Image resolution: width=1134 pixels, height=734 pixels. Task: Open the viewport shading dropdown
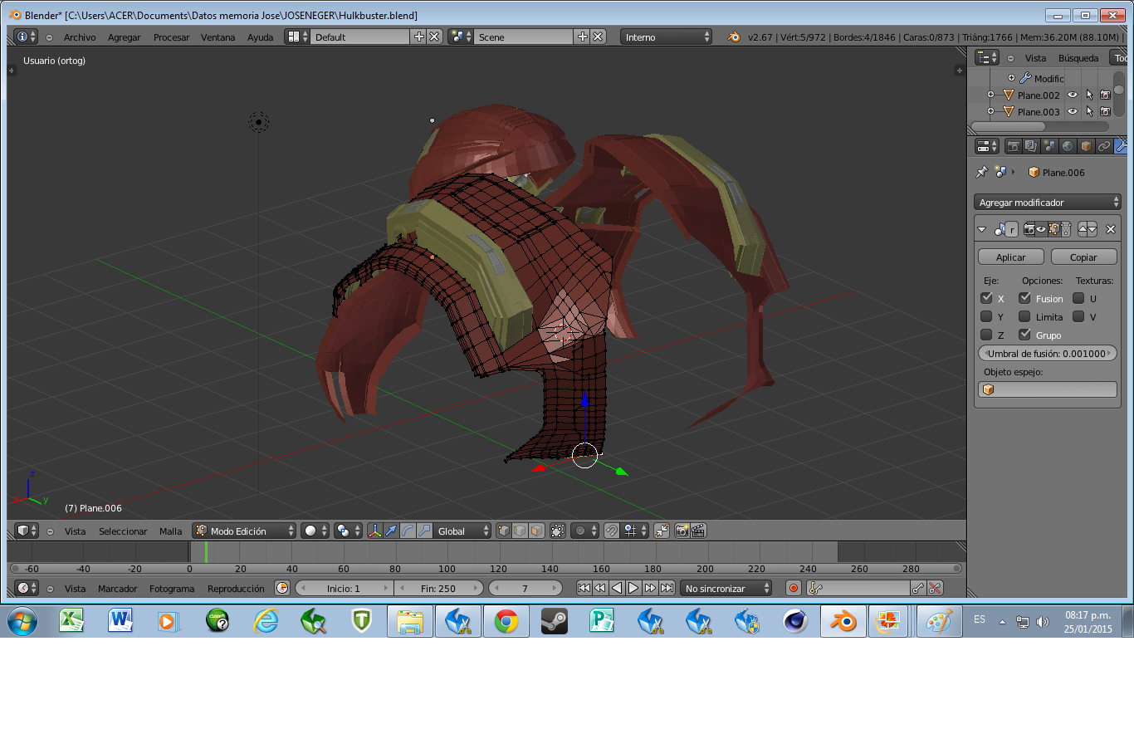tap(315, 531)
